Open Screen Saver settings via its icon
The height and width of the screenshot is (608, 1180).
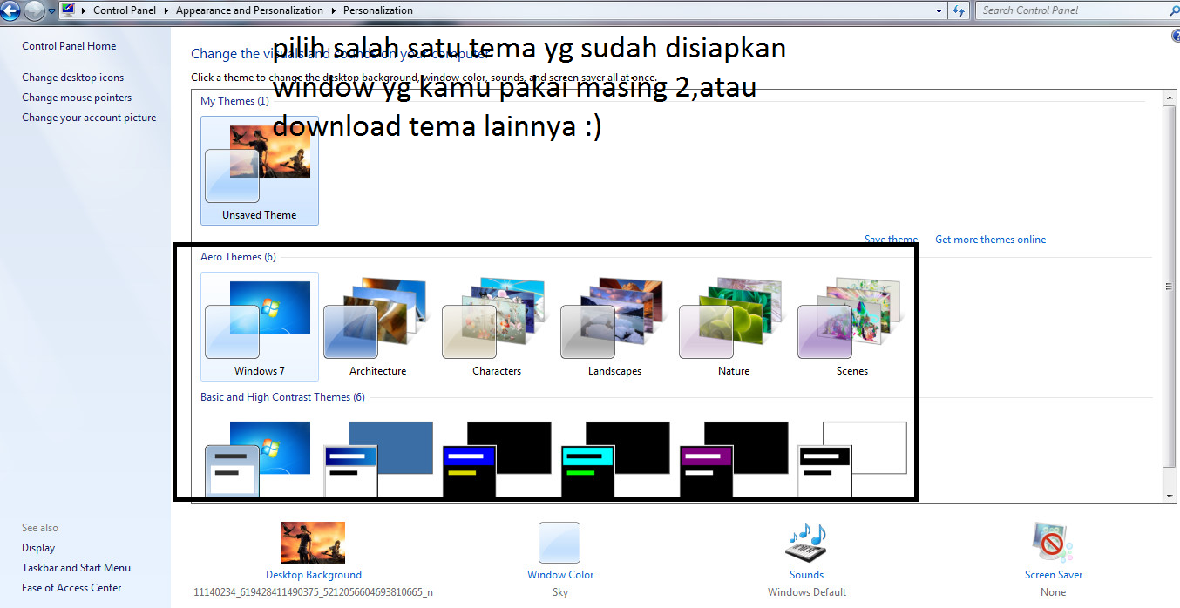[1052, 543]
